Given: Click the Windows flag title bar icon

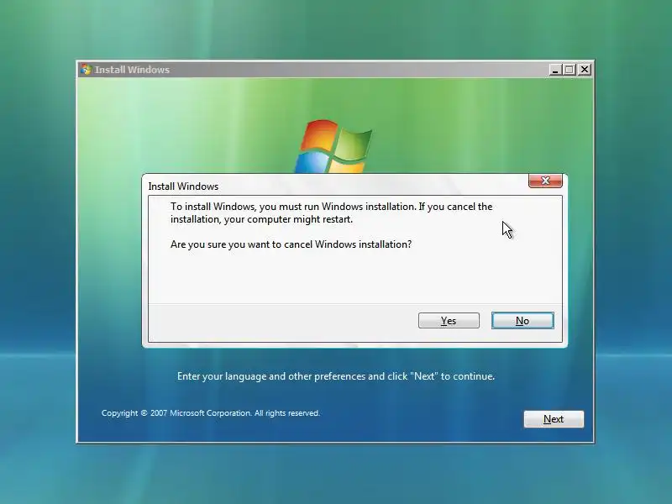Looking at the screenshot, I should pyautogui.click(x=86, y=70).
